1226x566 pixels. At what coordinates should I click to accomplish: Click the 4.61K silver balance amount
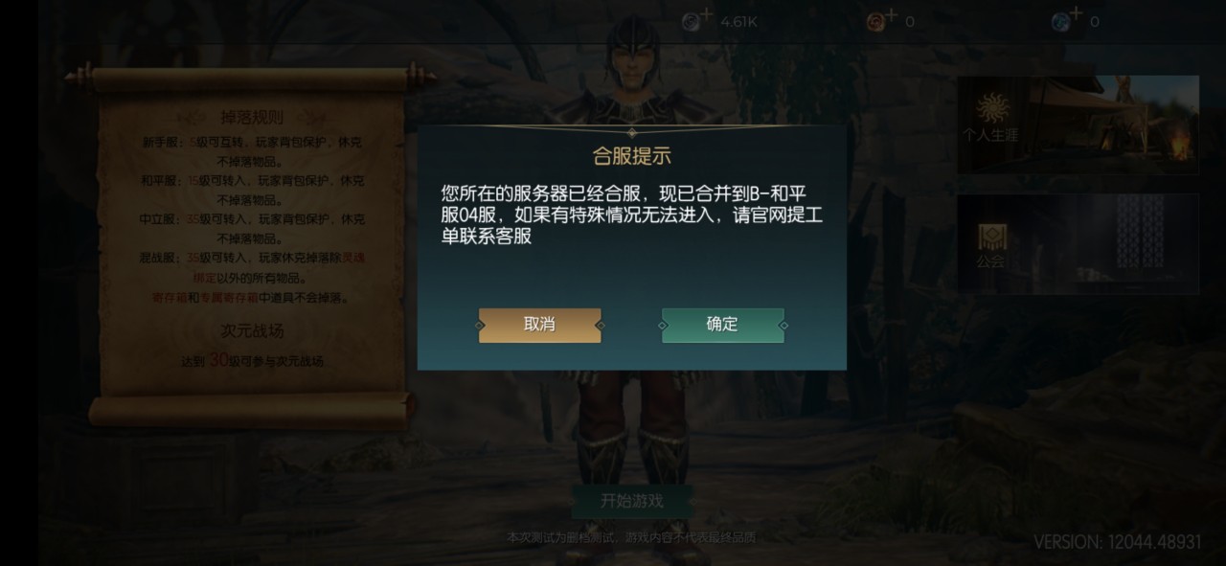tap(738, 21)
